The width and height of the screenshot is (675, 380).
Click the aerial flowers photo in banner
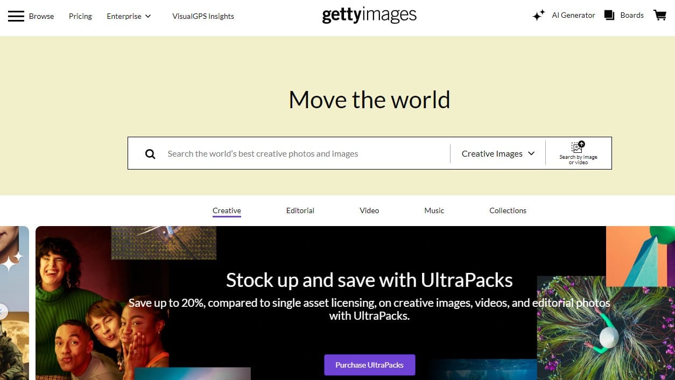pyautogui.click(x=606, y=328)
